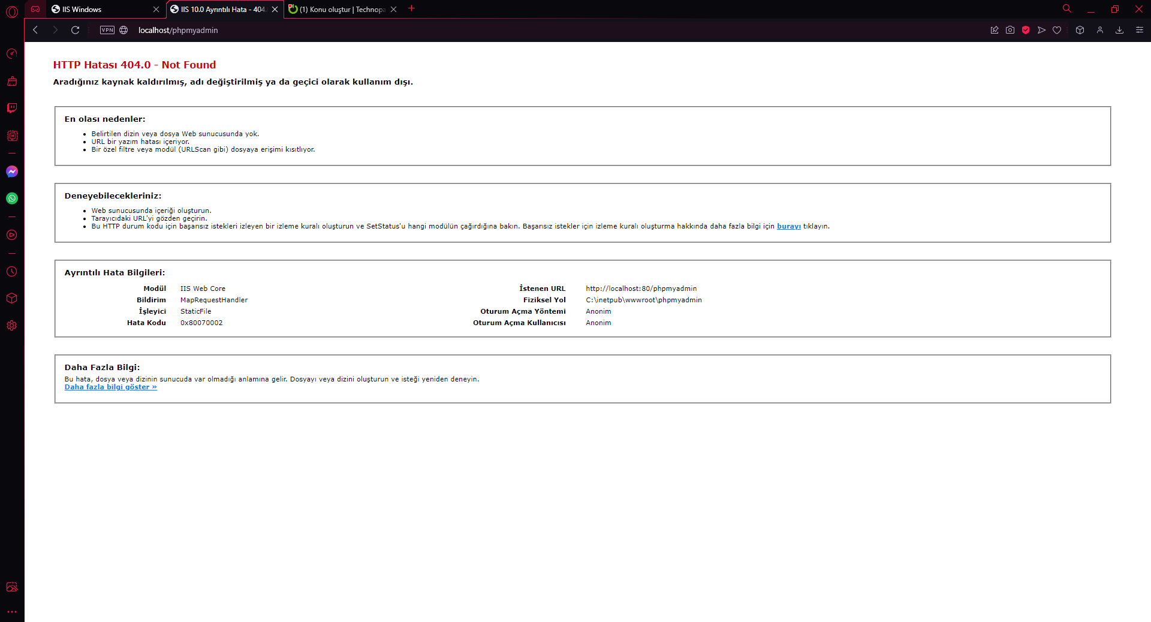
Task: Click the forward navigation arrow
Action: click(55, 30)
